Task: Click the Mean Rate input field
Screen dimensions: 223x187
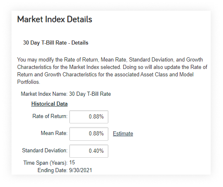Action: click(89, 134)
